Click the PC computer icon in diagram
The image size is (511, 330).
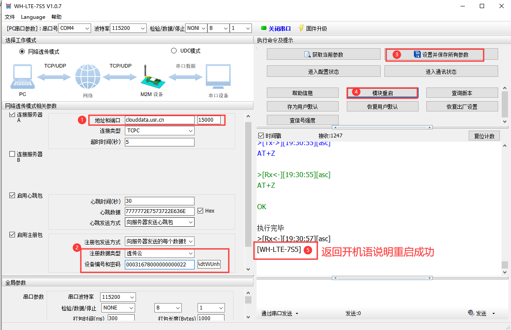pyautogui.click(x=22, y=77)
